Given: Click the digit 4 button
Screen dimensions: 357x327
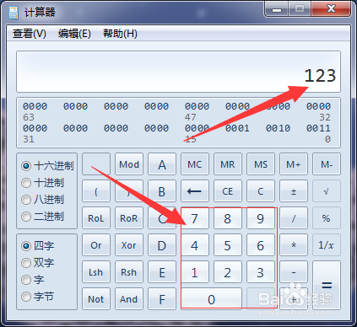Looking at the screenshot, I should (x=195, y=245).
